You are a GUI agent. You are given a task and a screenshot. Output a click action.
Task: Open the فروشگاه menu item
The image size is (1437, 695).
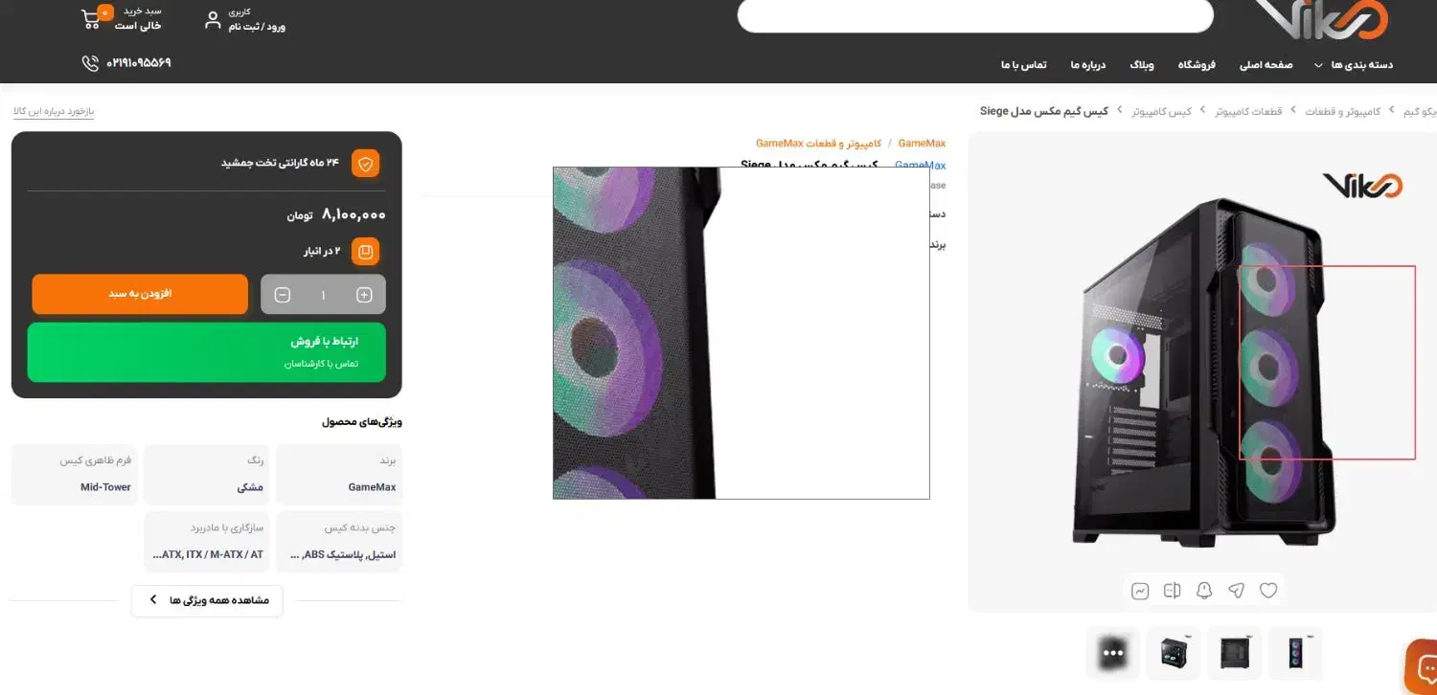click(1197, 65)
